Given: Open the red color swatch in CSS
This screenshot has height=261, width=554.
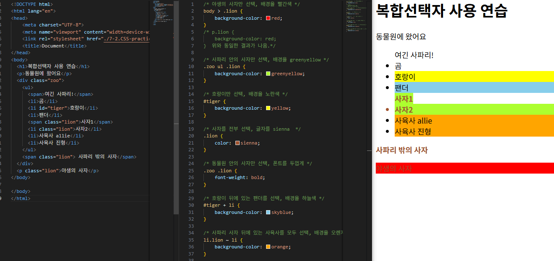Looking at the screenshot, I should click(x=268, y=18).
